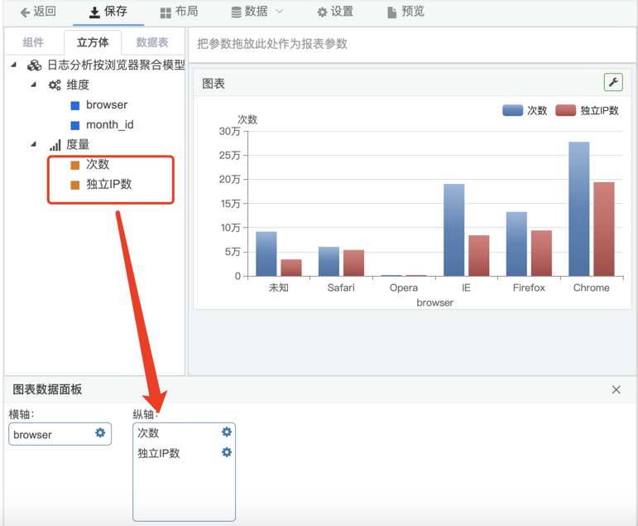This screenshot has width=638, height=526.
Task: Toggle 次数 series in chart legend
Action: click(525, 110)
